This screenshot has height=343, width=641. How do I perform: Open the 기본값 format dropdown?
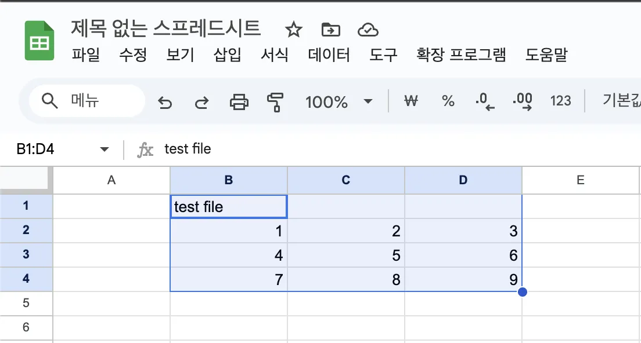click(624, 100)
